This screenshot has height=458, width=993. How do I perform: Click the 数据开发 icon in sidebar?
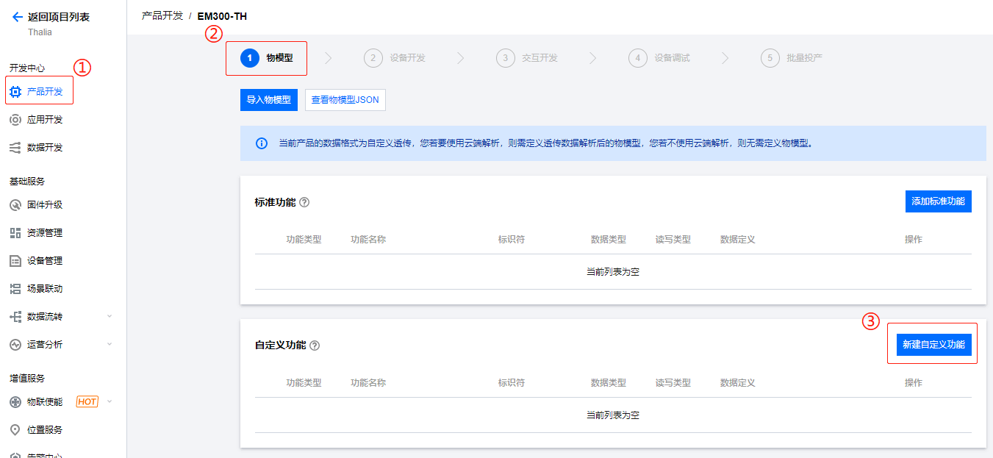[x=15, y=148]
